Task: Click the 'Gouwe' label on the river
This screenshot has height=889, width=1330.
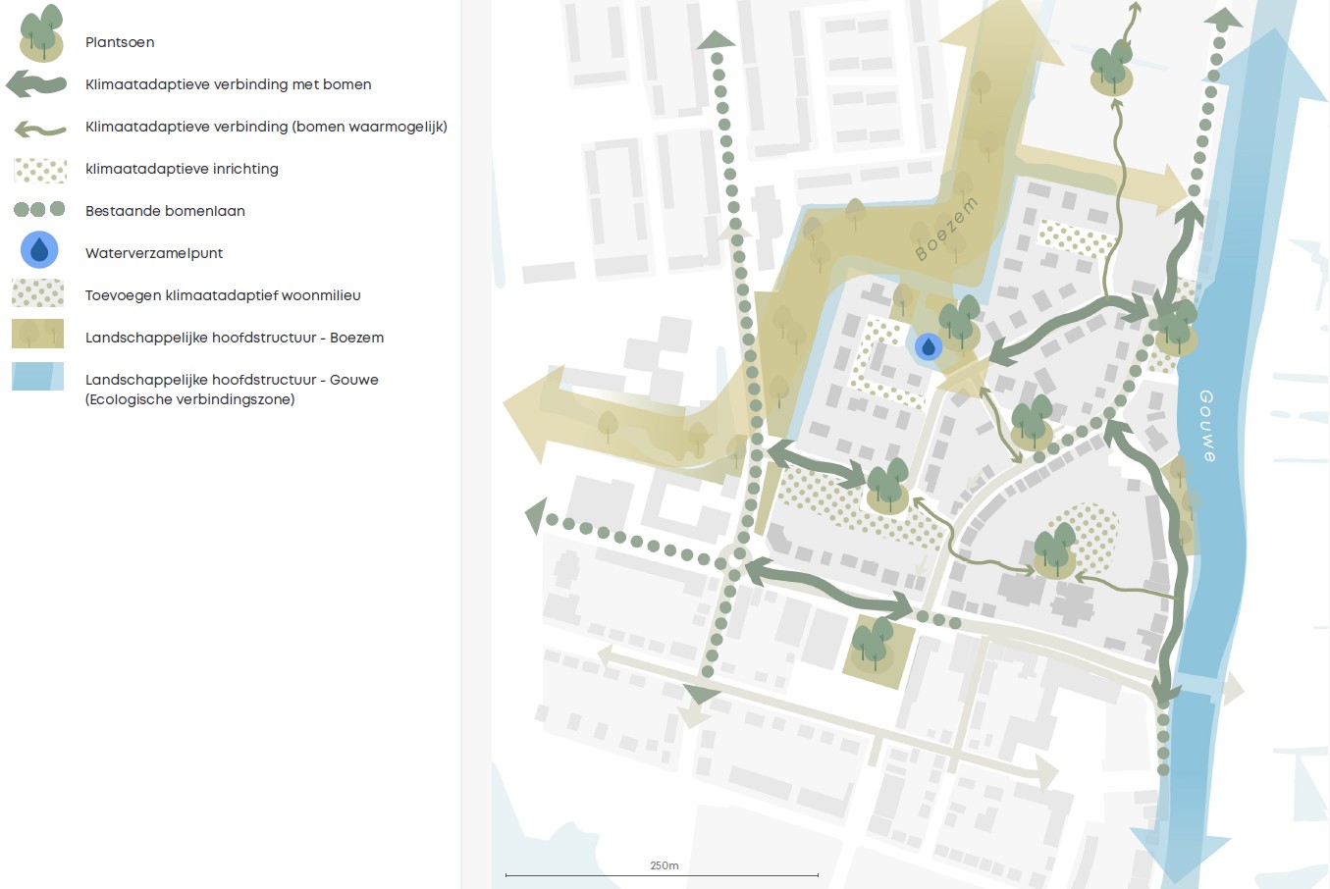Action: pos(1207,426)
